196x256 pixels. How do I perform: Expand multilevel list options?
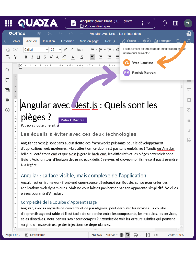(x=113, y=50)
